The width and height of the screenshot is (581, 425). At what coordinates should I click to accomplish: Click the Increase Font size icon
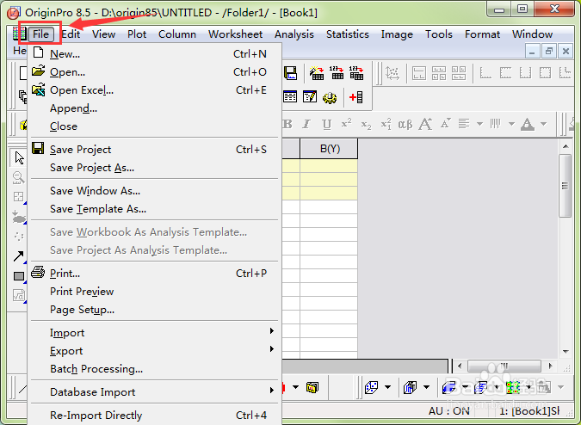click(x=425, y=124)
